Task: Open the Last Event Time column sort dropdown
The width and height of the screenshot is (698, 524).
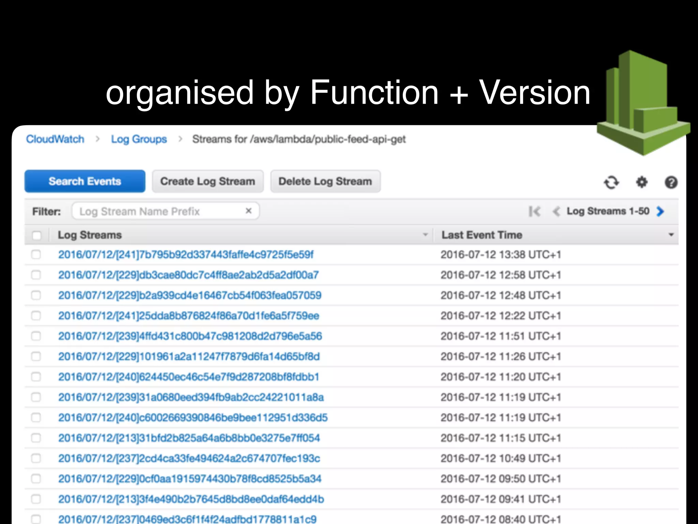Action: [671, 235]
